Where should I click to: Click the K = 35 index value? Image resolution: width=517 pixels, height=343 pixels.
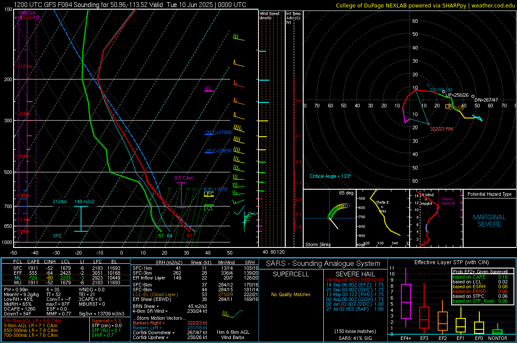coord(53,290)
